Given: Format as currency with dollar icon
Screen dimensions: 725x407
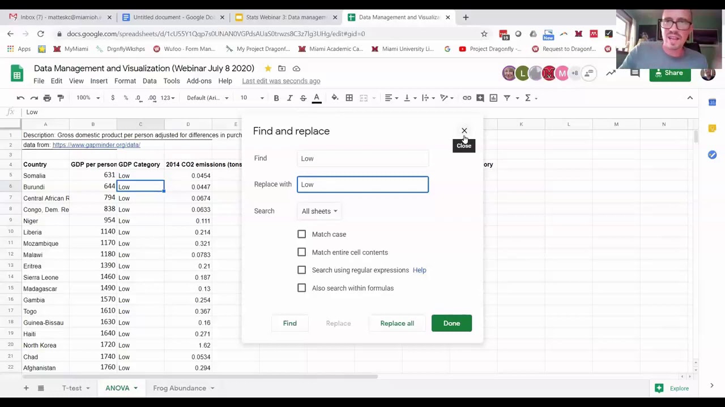Looking at the screenshot, I should coord(113,98).
